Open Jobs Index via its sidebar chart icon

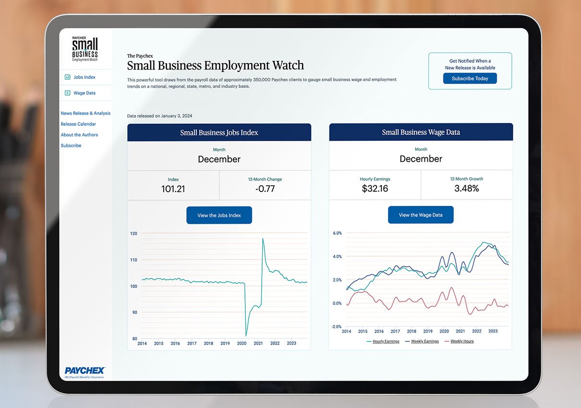pyautogui.click(x=68, y=77)
